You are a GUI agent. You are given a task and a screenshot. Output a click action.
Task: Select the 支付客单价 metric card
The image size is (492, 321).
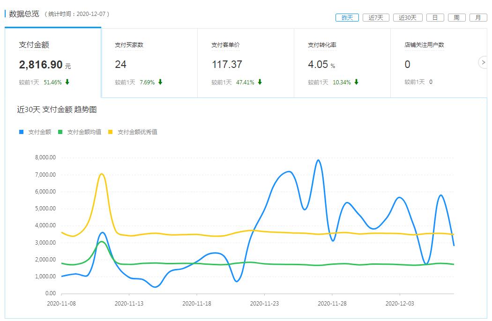click(246, 63)
